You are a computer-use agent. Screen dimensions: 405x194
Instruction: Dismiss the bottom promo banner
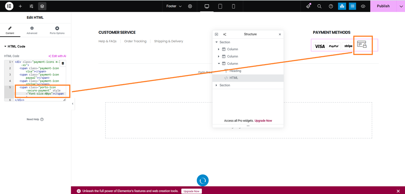click(398, 191)
